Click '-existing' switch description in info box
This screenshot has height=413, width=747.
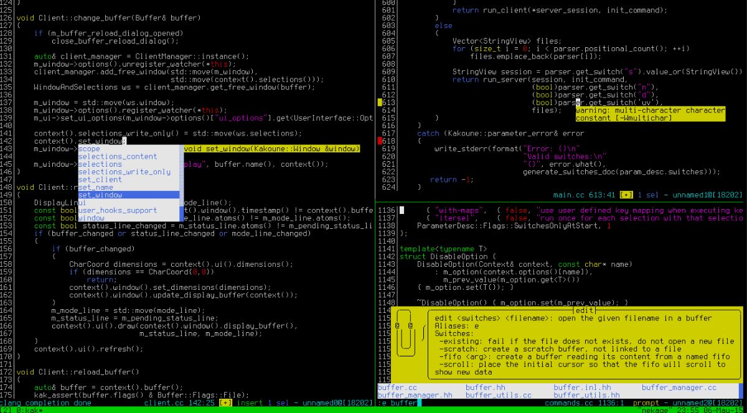[x=586, y=341]
